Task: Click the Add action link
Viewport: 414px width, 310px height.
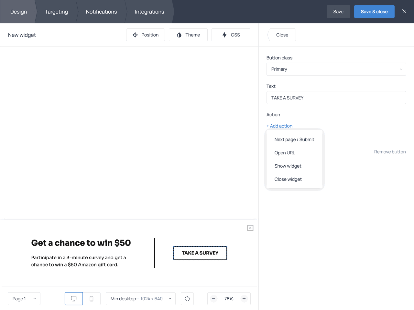Action: tap(279, 126)
